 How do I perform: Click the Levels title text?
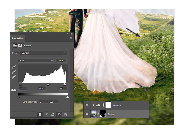28,45
